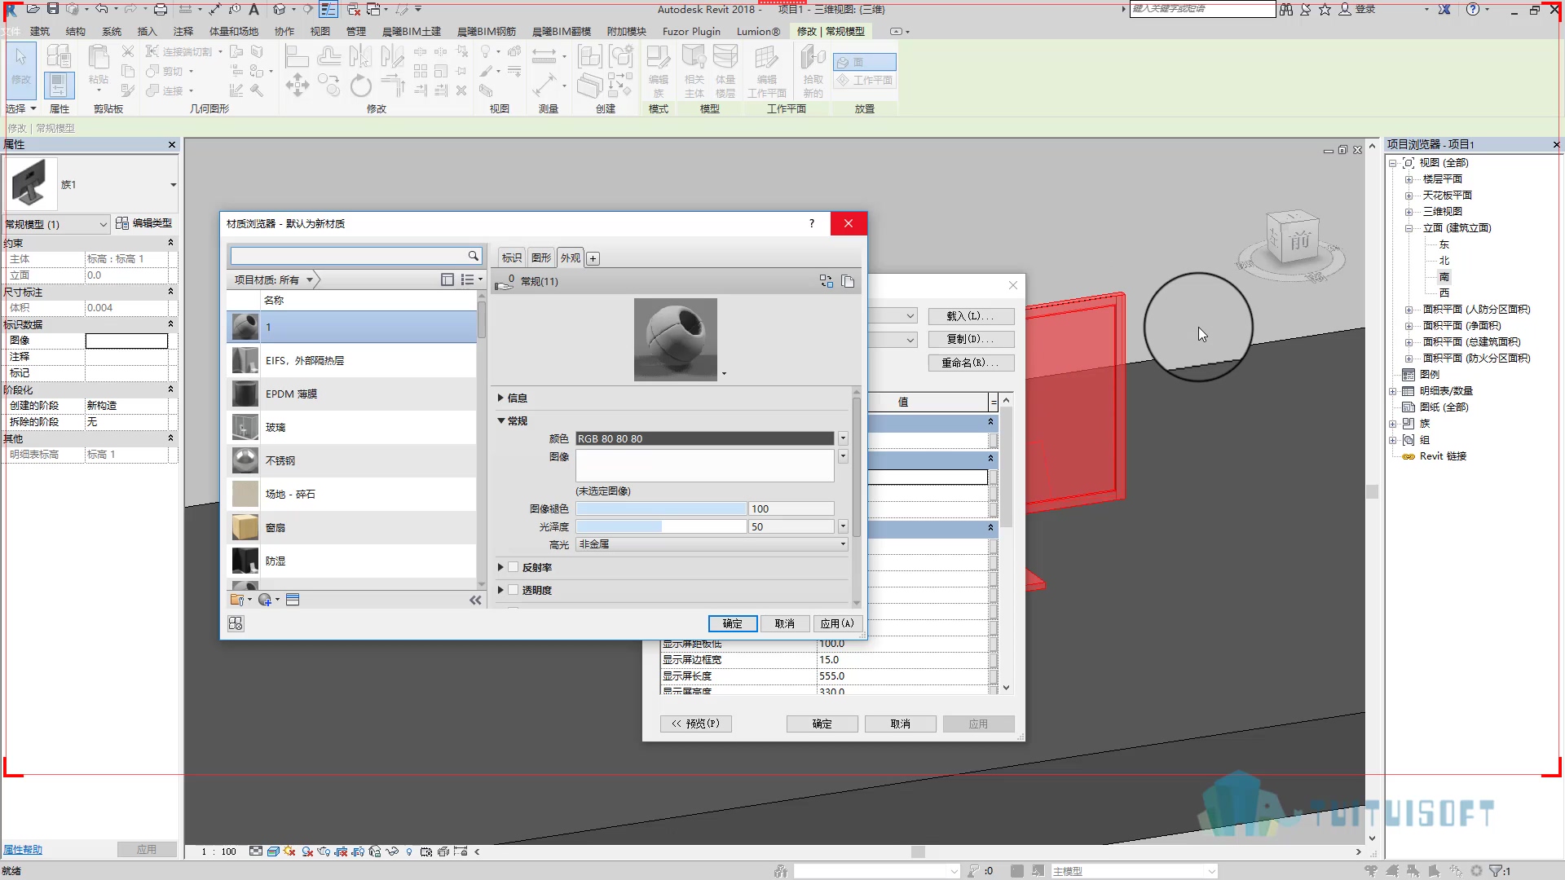
Task: Expand 楼层平面 in project browser
Action: point(1408,179)
